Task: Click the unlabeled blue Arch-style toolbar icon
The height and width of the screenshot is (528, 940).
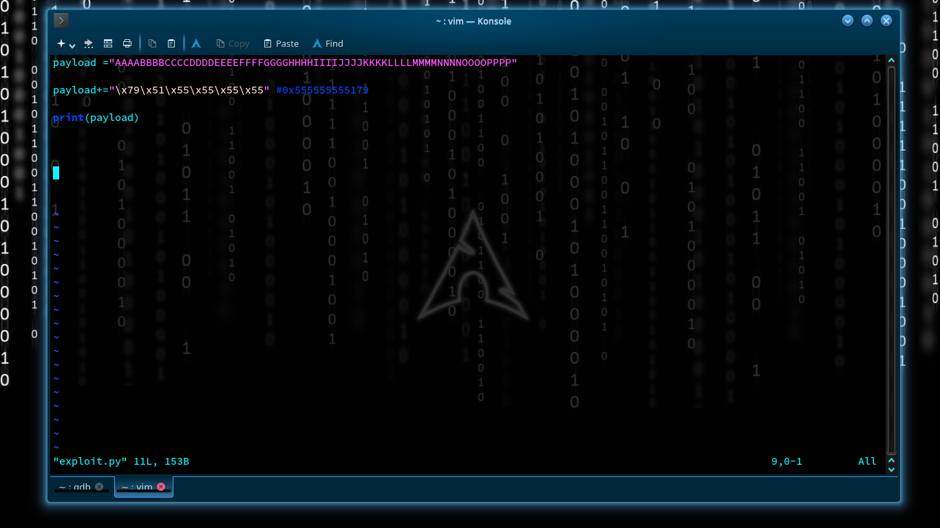Action: 196,43
